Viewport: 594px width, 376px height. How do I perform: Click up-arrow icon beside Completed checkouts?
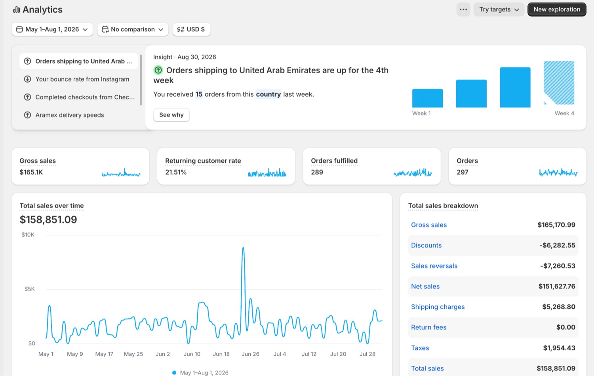point(27,97)
